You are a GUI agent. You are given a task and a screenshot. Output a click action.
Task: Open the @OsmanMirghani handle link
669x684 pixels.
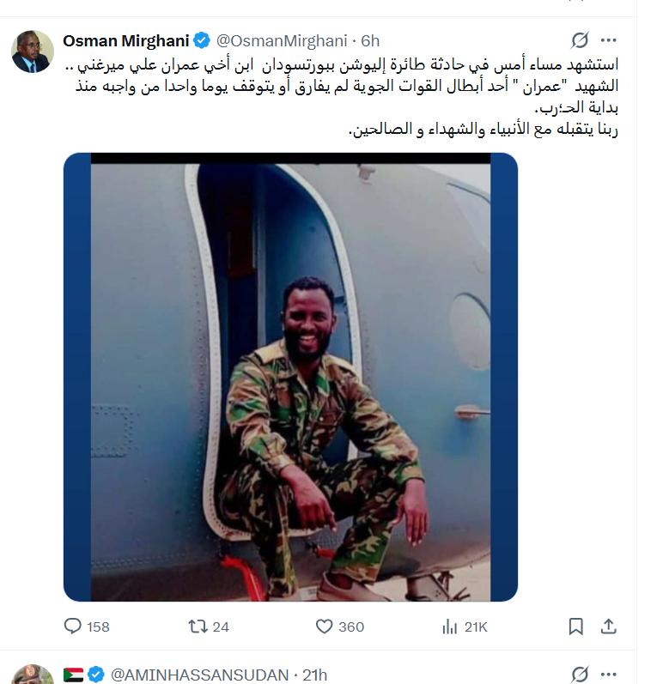tap(282, 41)
